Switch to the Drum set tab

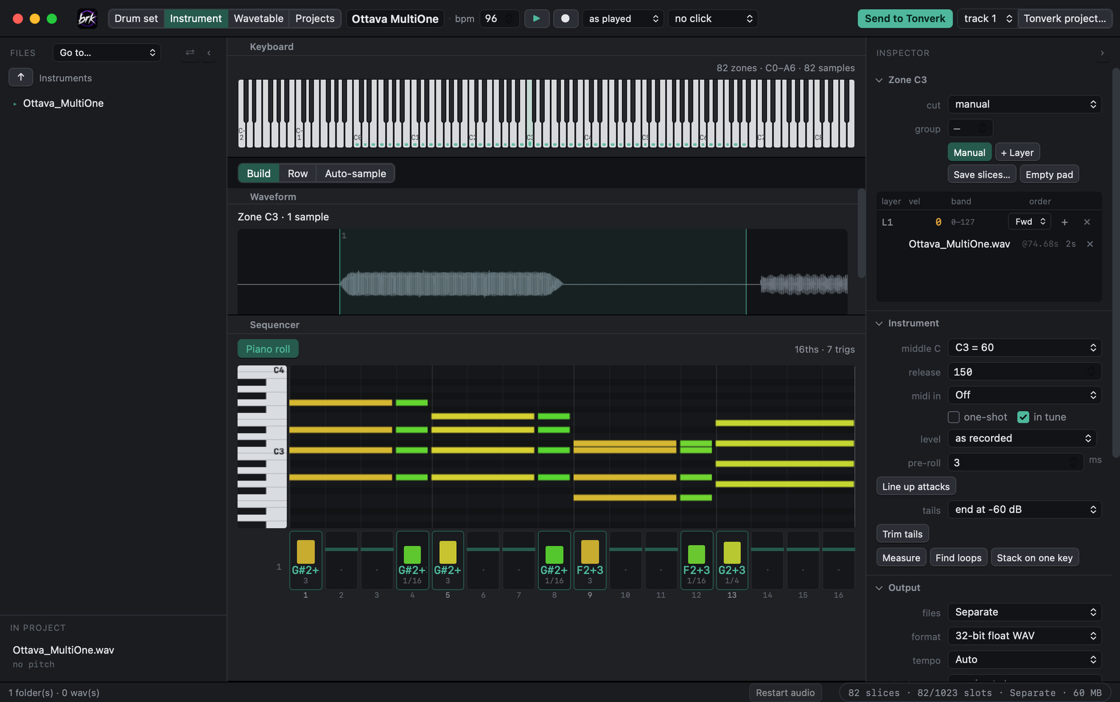click(136, 19)
